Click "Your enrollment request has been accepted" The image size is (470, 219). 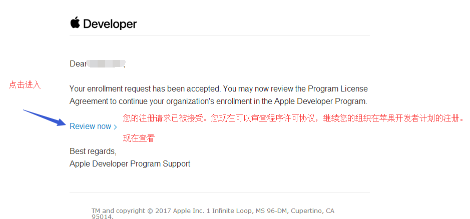(145, 89)
